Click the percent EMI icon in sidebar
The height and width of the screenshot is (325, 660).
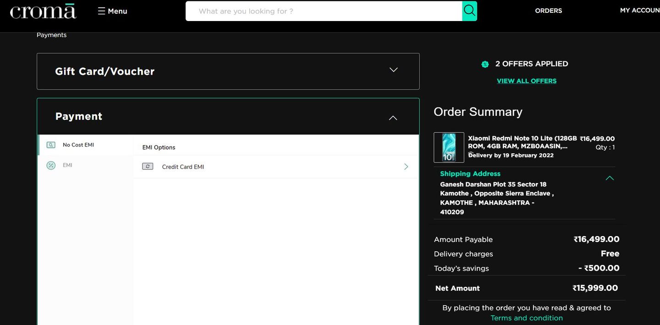click(51, 165)
